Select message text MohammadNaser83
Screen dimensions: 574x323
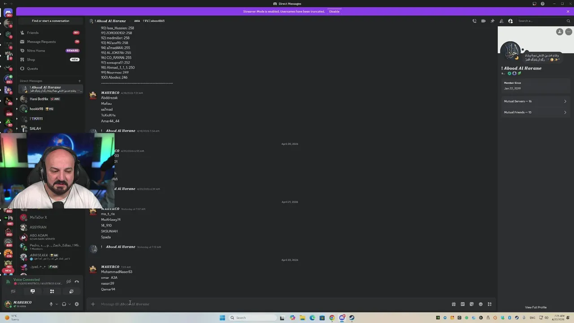point(117,272)
